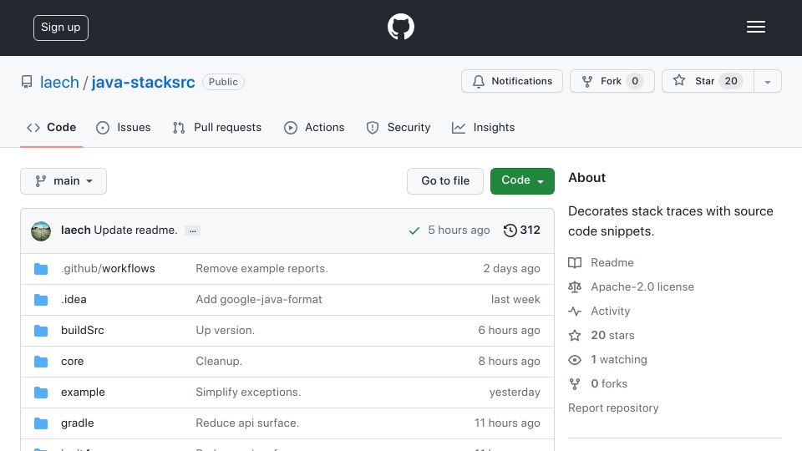The width and height of the screenshot is (802, 451).
Task: Click folder icon for example
Action: click(x=41, y=393)
